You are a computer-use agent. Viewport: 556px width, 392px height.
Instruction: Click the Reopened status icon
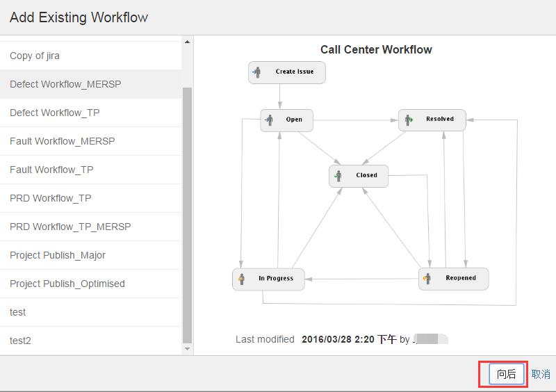[x=427, y=278]
